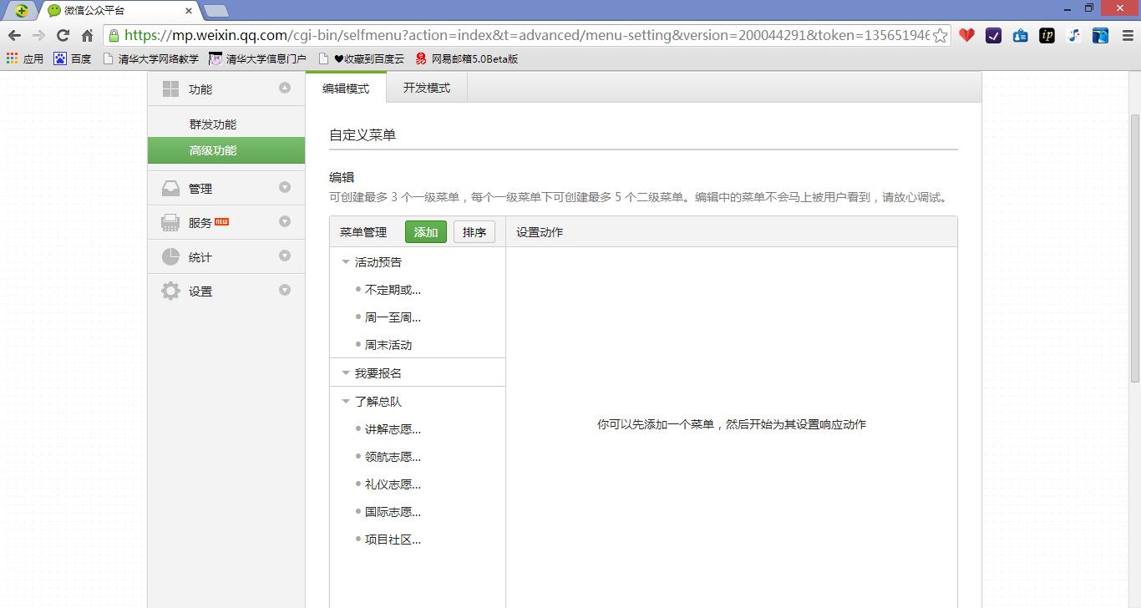This screenshot has height=608, width=1141.
Task: Click the green 添加 button
Action: tap(425, 231)
